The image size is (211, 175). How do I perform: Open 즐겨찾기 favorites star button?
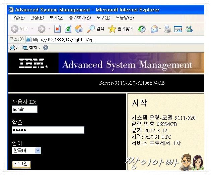(x=121, y=29)
